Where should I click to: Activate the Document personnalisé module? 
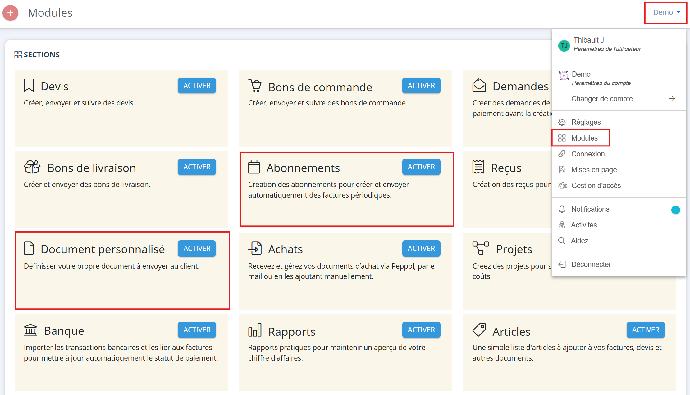(x=197, y=249)
